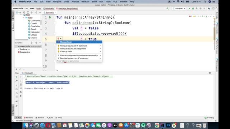
Task: Click the print icon in Run console
Action: click(x=21, y=92)
